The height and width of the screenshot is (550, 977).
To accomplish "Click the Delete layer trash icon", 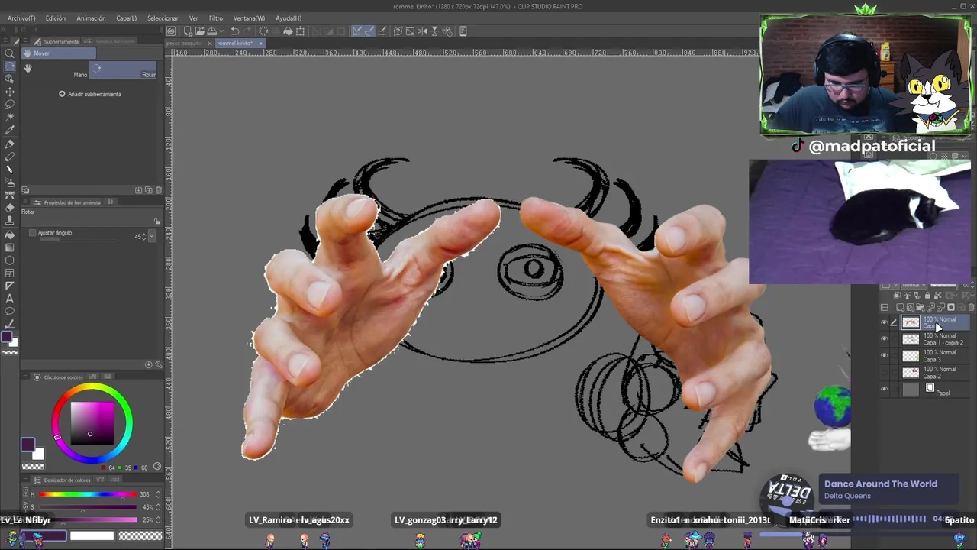I will click(x=970, y=307).
